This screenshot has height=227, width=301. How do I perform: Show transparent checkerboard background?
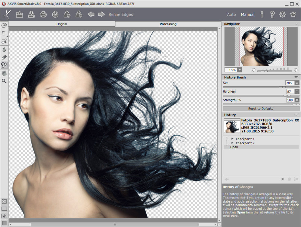(x=4, y=201)
